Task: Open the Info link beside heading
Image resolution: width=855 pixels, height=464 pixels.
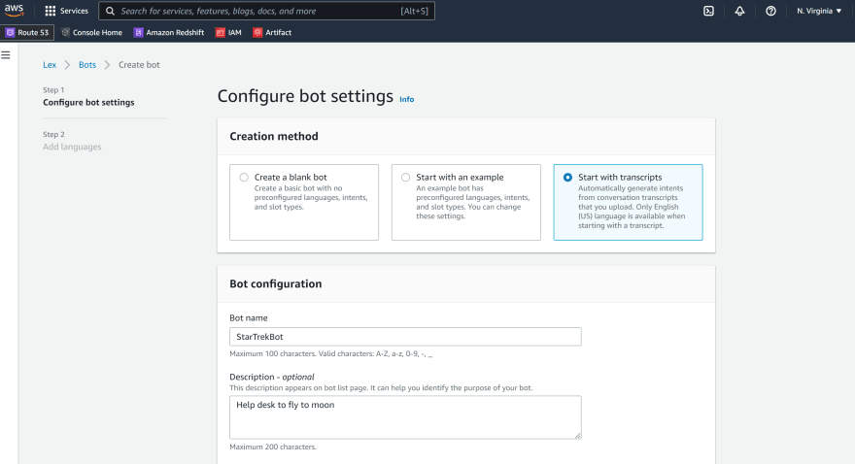Action: point(407,99)
